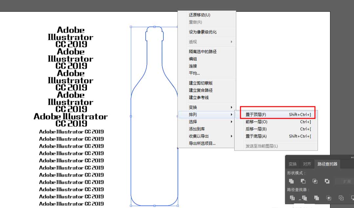
Task: Select the 路径查找器 tab
Action: point(327,164)
